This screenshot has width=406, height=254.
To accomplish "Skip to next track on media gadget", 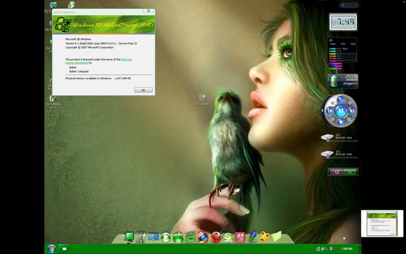I will click(352, 111).
